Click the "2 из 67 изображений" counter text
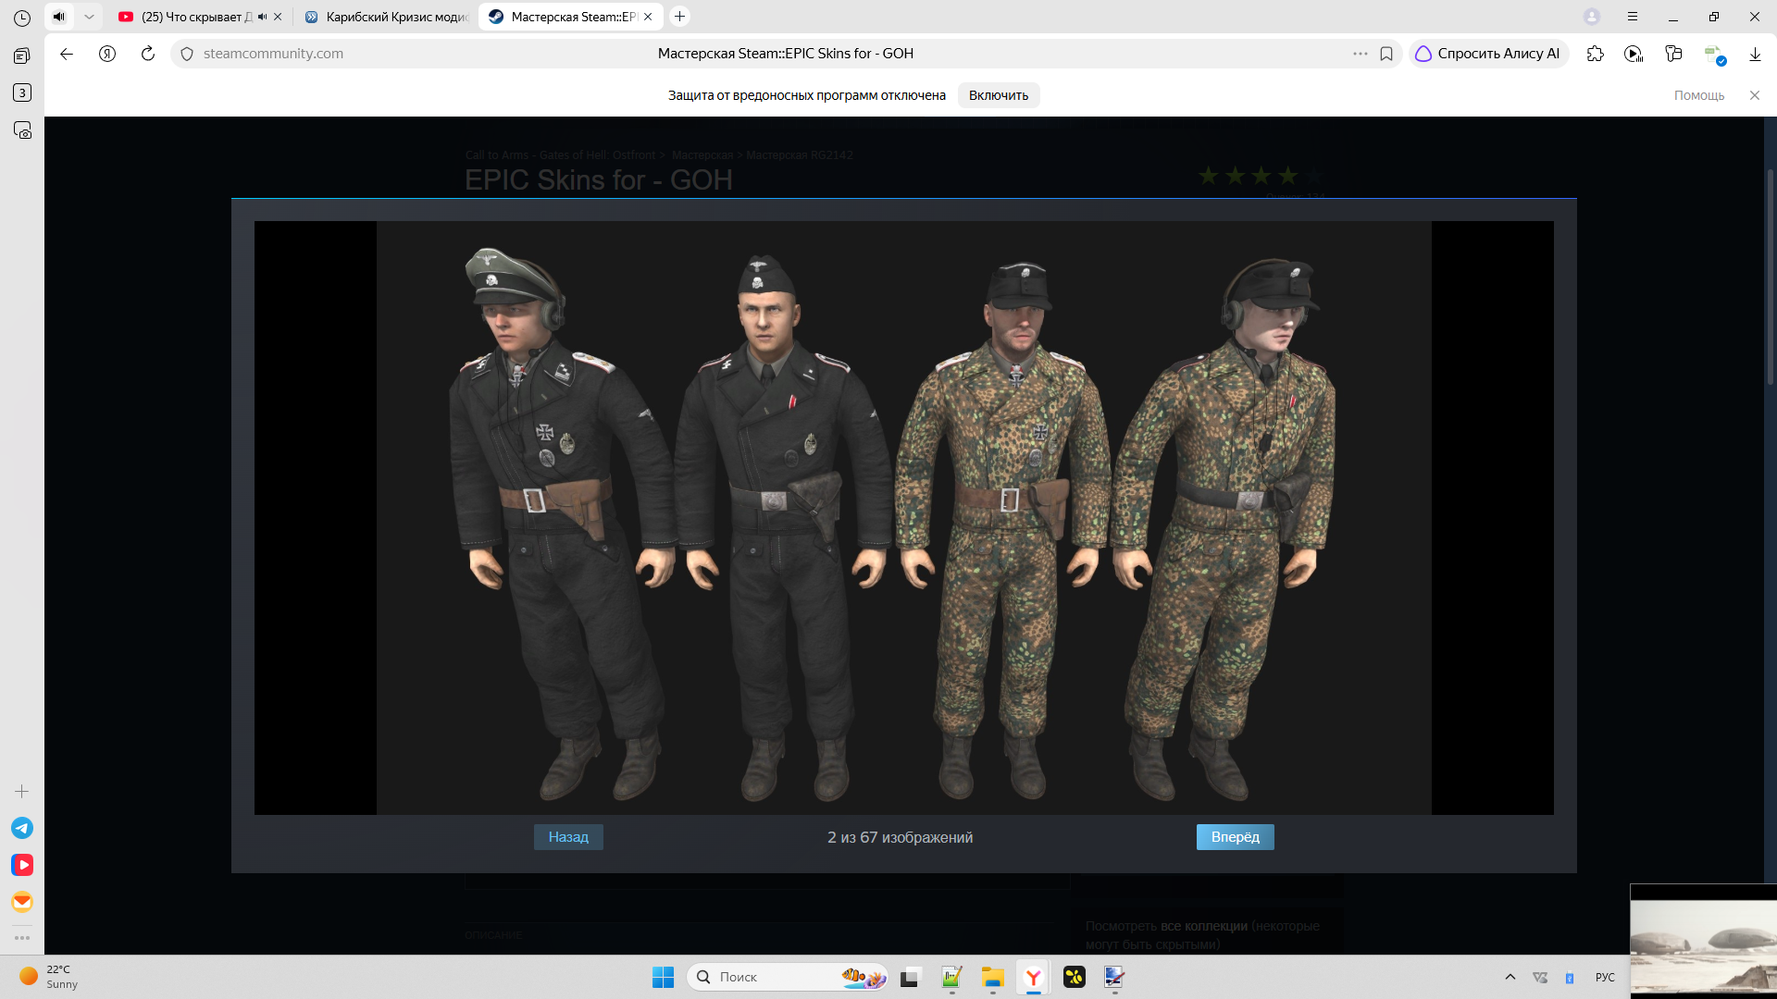Image resolution: width=1777 pixels, height=999 pixels. point(901,837)
